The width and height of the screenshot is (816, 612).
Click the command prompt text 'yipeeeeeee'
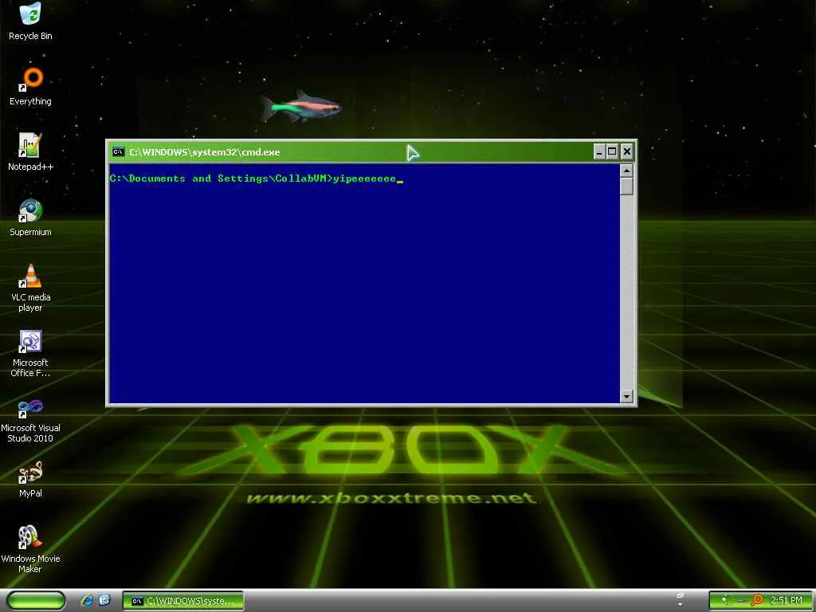point(364,178)
